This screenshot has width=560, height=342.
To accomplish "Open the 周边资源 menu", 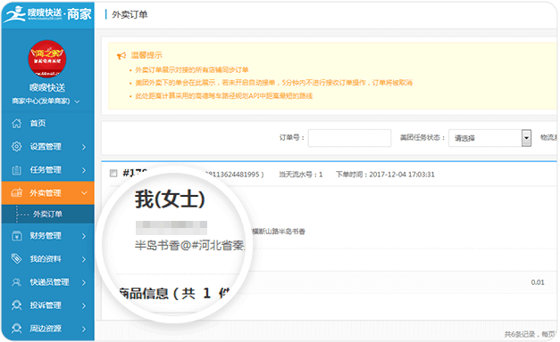I will click(x=46, y=329).
